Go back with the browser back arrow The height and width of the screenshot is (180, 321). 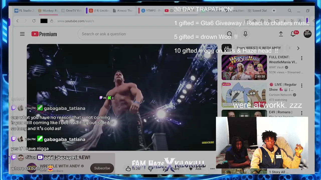coord(17,21)
